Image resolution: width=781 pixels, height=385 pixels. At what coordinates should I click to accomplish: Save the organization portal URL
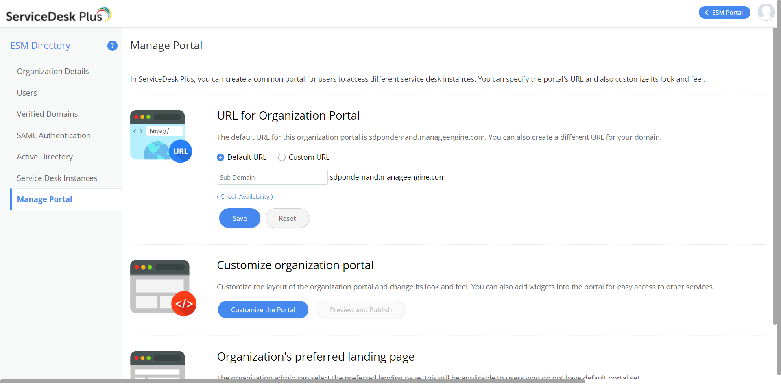tap(240, 218)
